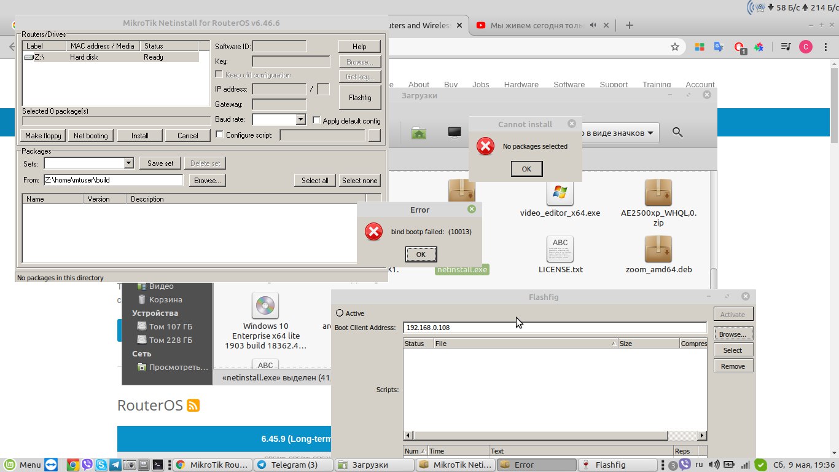839x472 pixels.
Task: Click Browse next to the From path
Action: point(207,180)
